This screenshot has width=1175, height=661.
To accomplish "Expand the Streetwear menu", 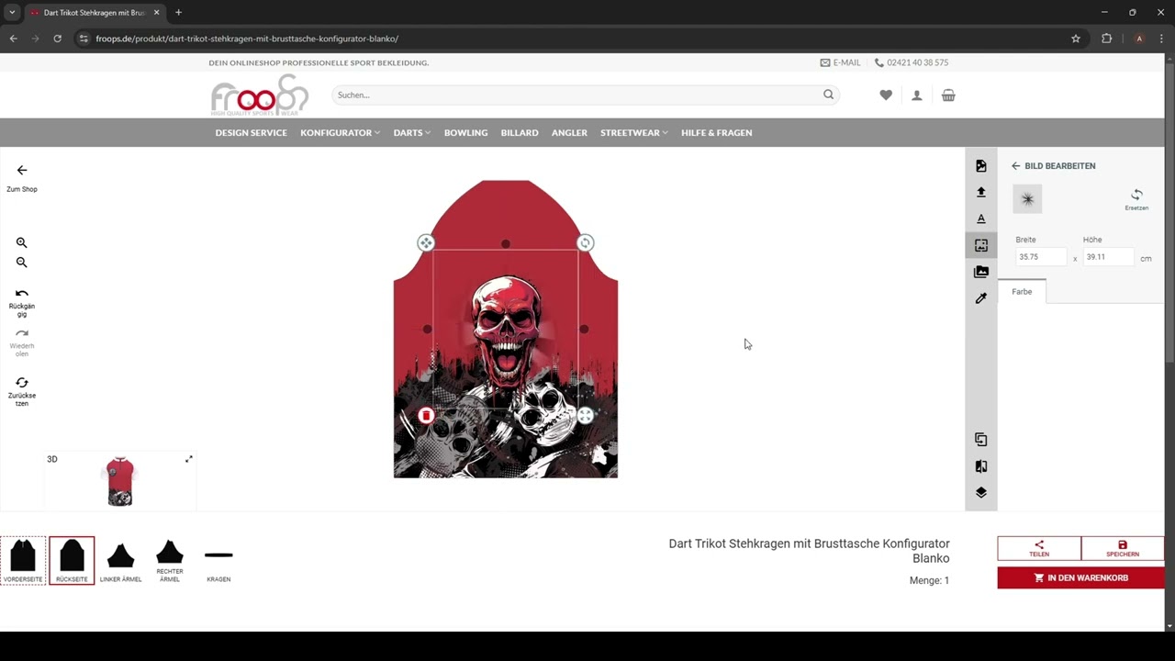I will 634,133.
